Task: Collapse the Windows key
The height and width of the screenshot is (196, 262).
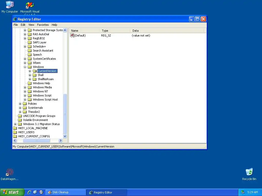Action: [25, 67]
